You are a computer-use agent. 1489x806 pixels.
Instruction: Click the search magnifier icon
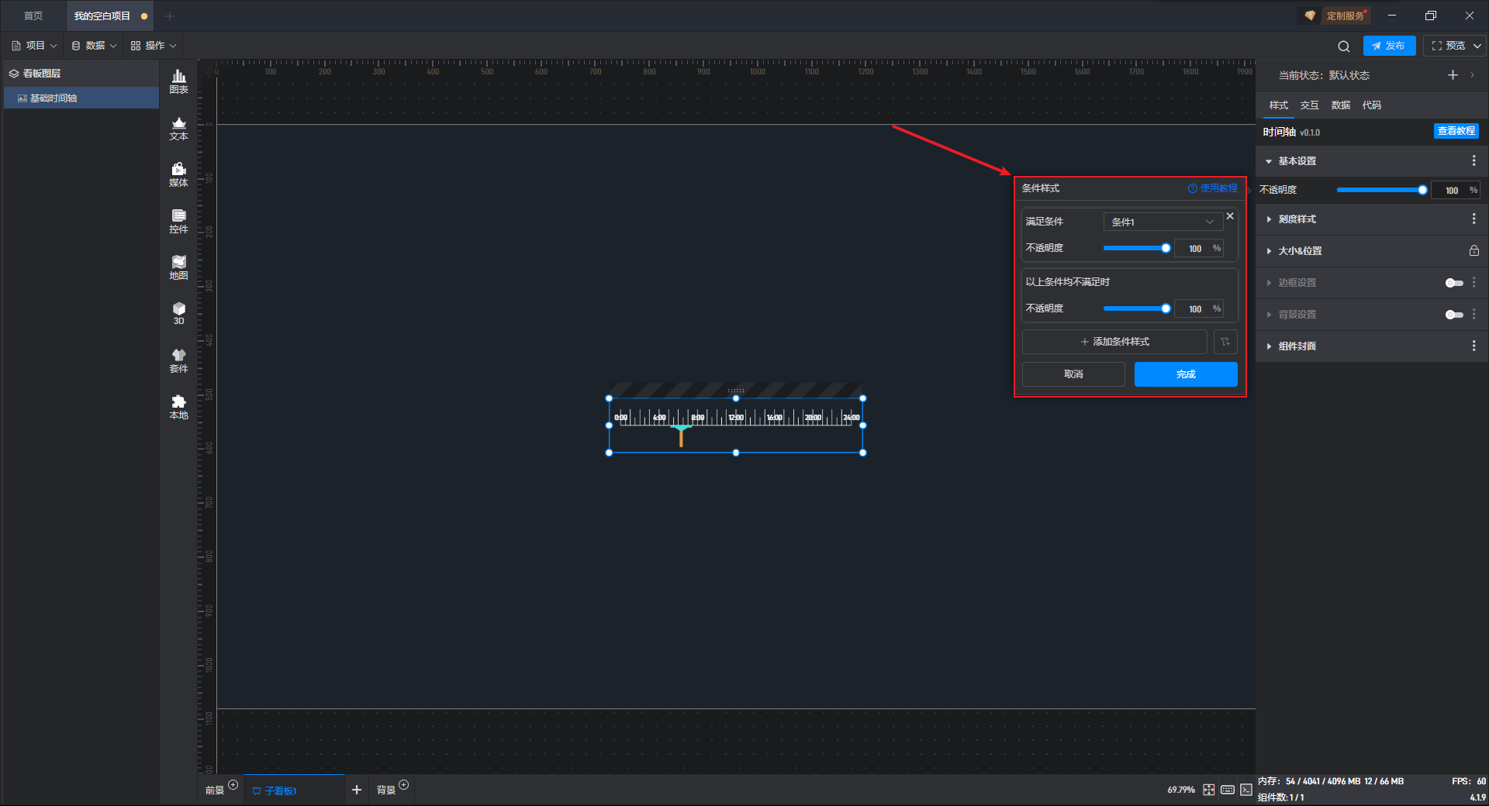(1344, 46)
